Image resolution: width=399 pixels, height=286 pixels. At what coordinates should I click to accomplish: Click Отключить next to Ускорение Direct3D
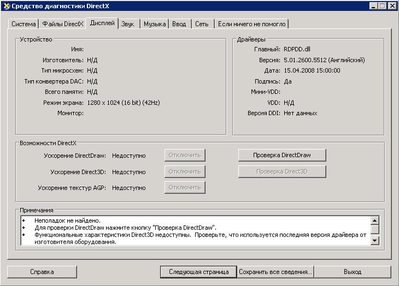[185, 172]
